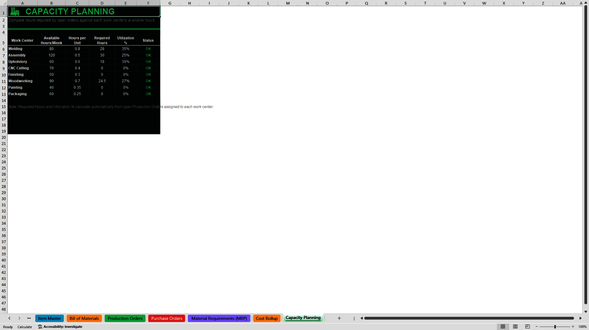Select CNC Cutting available hours 70
Viewport: 589px width, 330px height.
click(52, 68)
